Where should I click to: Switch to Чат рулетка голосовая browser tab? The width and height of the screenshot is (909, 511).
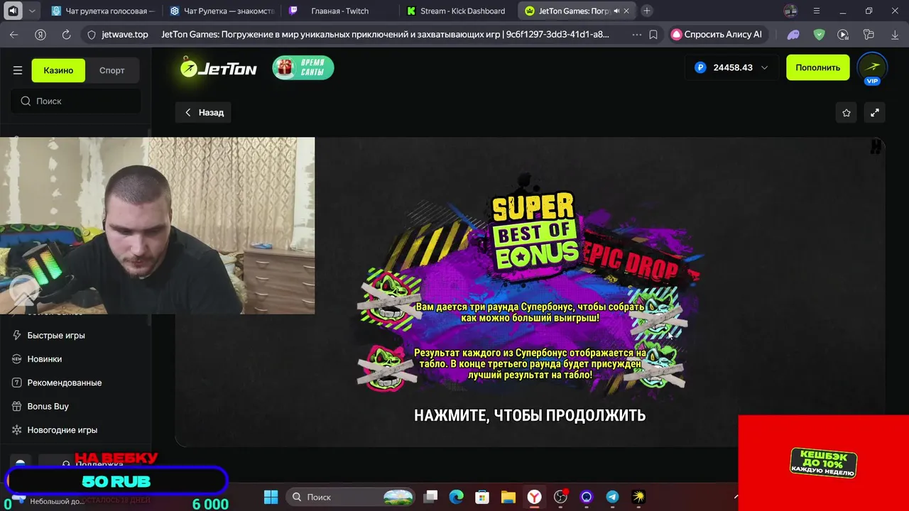(103, 11)
